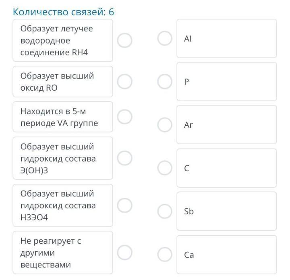
Task: Click the Ca answer box
Action: tap(226, 255)
